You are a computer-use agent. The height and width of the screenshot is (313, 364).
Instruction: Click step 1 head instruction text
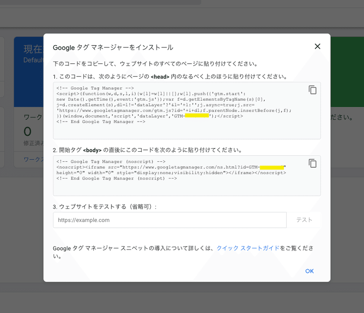171,77
